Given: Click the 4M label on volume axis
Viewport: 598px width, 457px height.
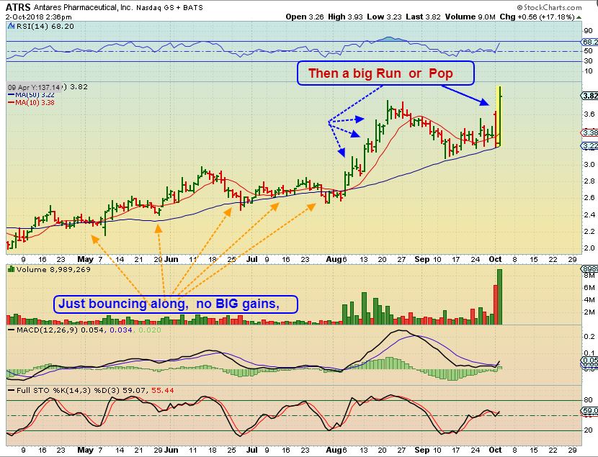Looking at the screenshot, I should click(x=589, y=299).
